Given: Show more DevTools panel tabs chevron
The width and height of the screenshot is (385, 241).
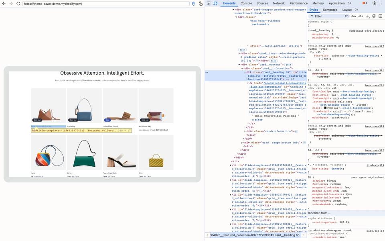Looking at the screenshot, I should pyautogui.click(x=349, y=3).
